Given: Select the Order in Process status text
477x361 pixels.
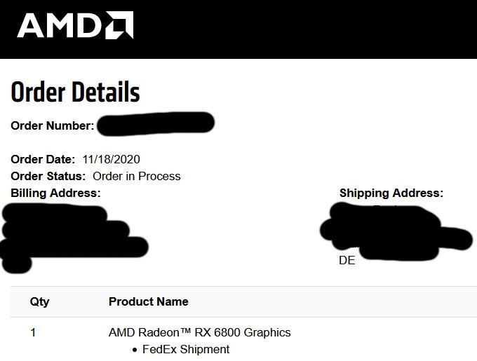Looking at the screenshot, I should point(137,177).
